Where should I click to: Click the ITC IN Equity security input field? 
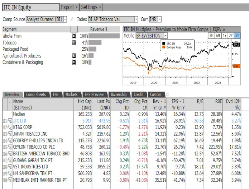pyautogui.click(x=31, y=7)
